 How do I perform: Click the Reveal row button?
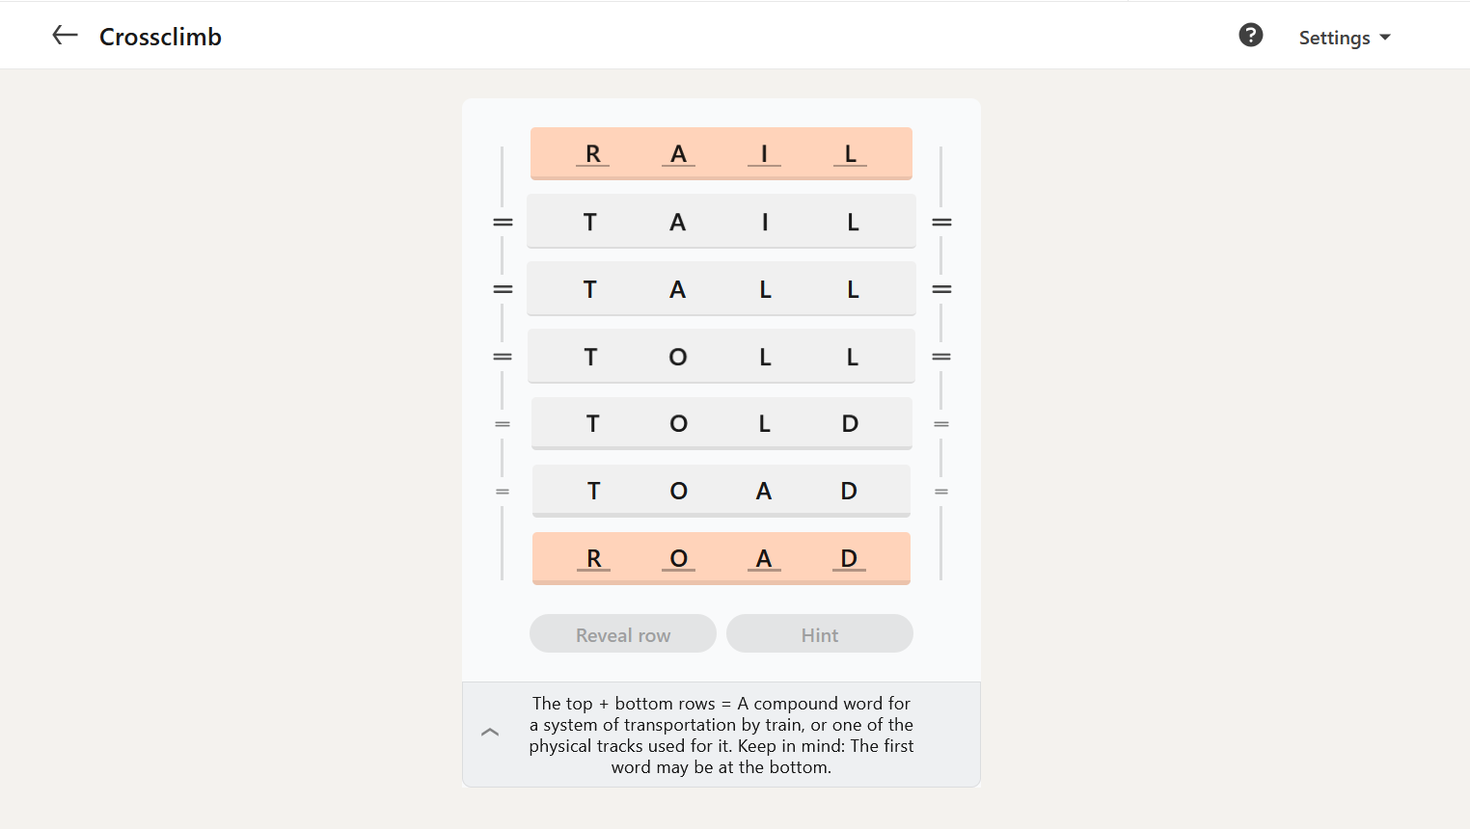623,634
